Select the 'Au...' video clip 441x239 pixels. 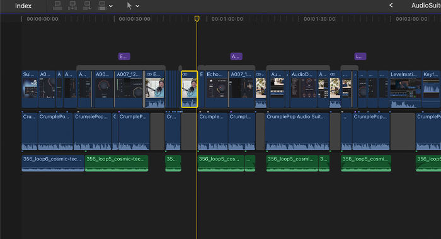coord(277,89)
